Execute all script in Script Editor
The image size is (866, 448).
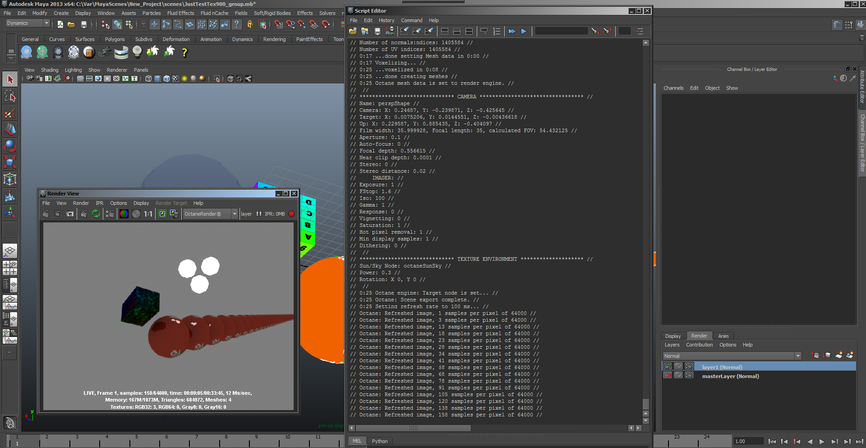click(x=511, y=31)
